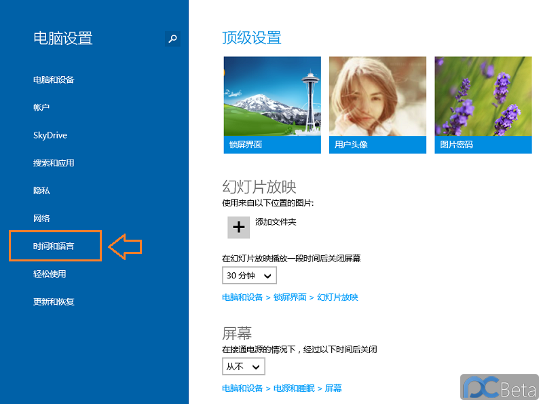
Task: Click 电脑和设备 link before 电源和睡眠
Action: (x=242, y=388)
